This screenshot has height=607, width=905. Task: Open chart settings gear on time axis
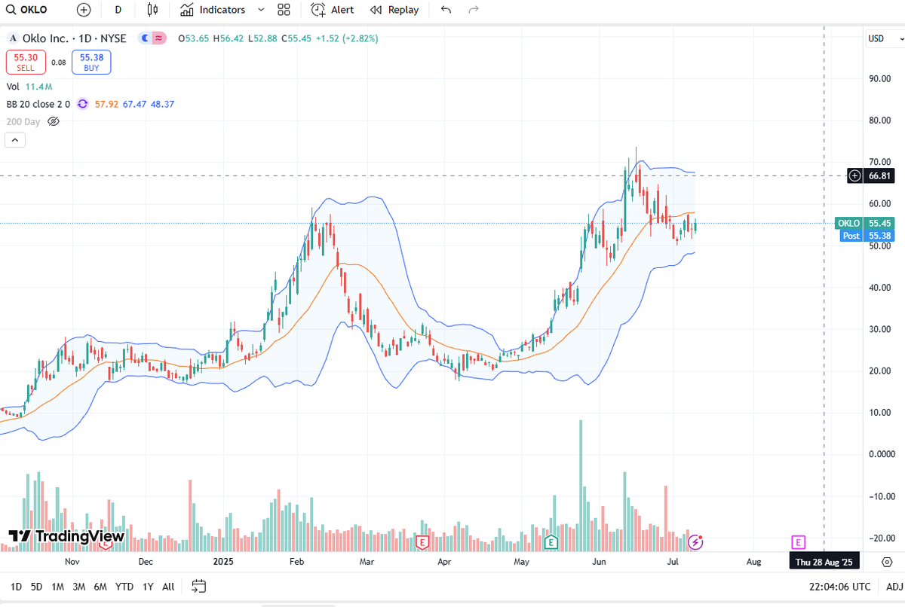[887, 562]
